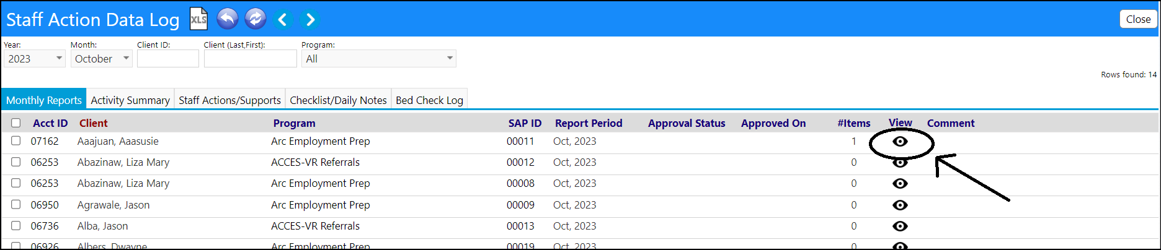View Abazinaw ACCES-VR Referrals report eye icon
The width and height of the screenshot is (1161, 250).
[900, 163]
